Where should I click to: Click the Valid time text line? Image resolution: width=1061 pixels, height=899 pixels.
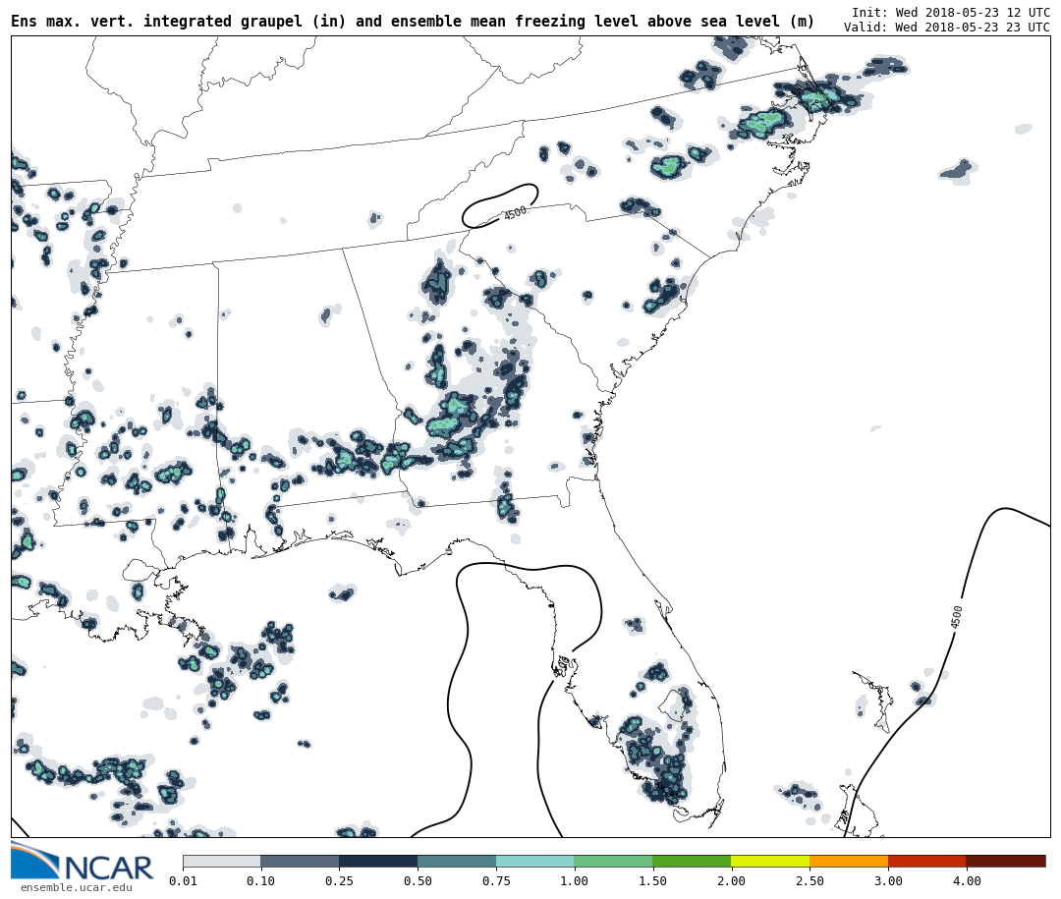[x=946, y=28]
